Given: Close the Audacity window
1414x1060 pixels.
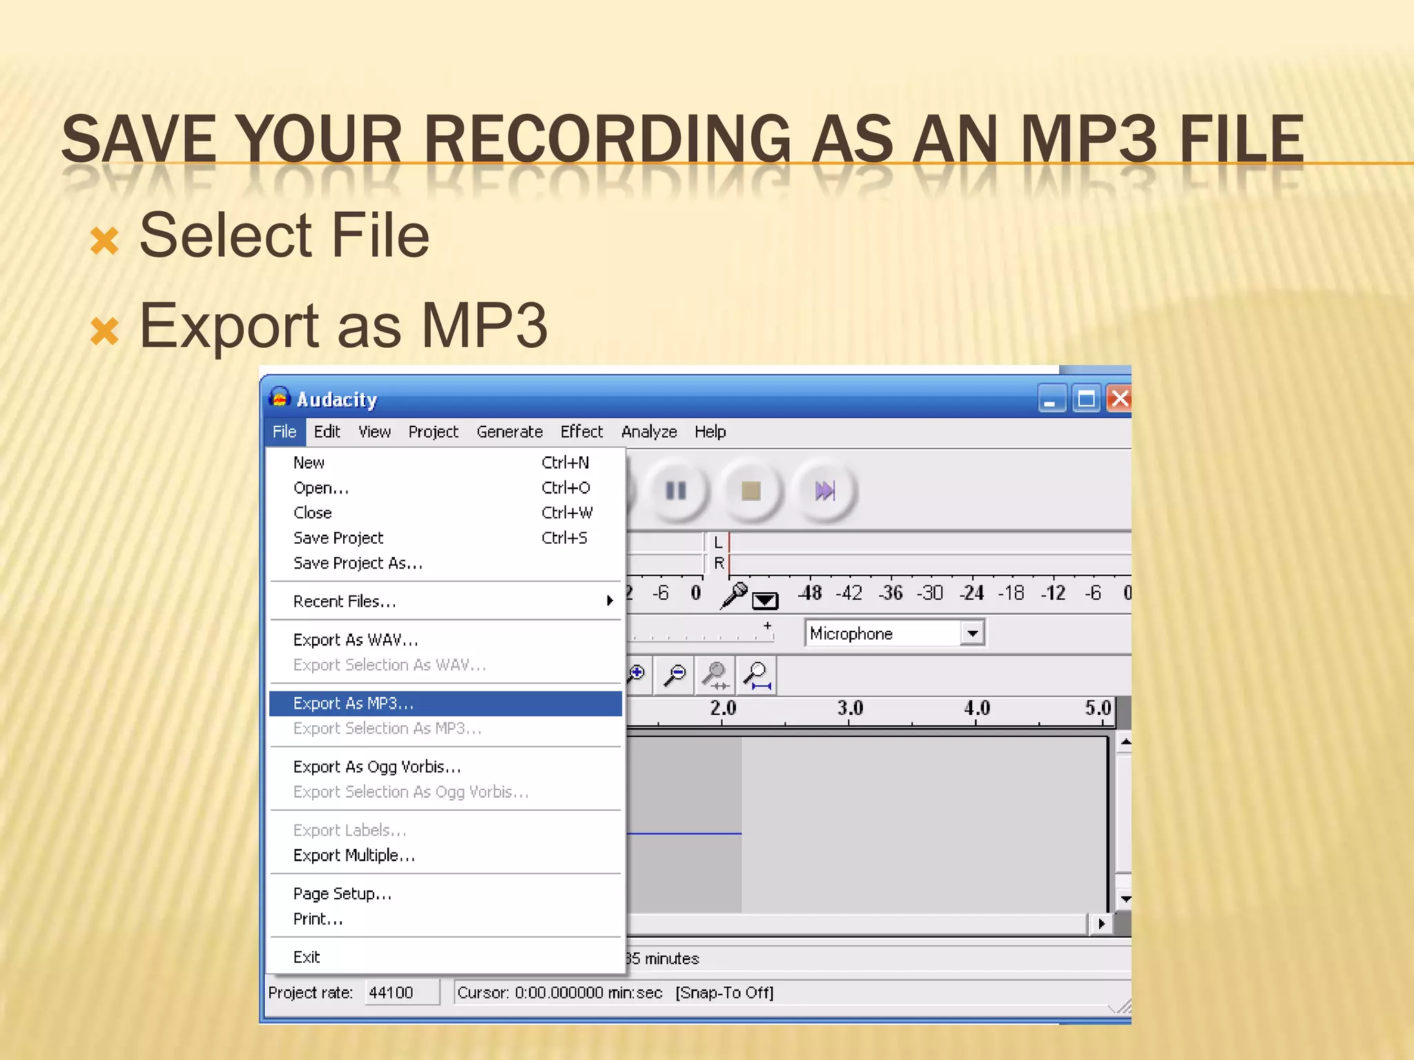Looking at the screenshot, I should (x=1118, y=399).
